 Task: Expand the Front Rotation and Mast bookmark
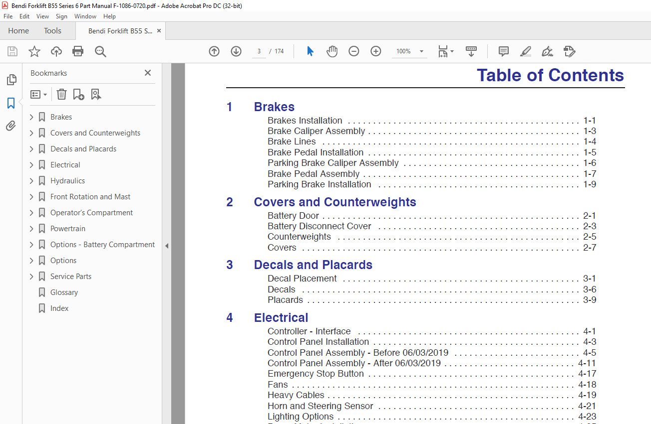(31, 197)
